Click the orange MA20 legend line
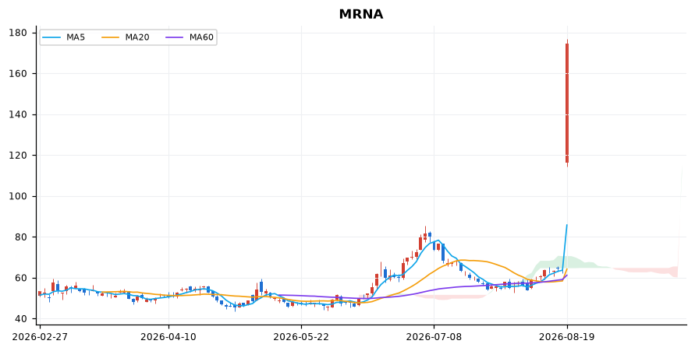Viewport: 695px width, 351px height. click(110, 37)
